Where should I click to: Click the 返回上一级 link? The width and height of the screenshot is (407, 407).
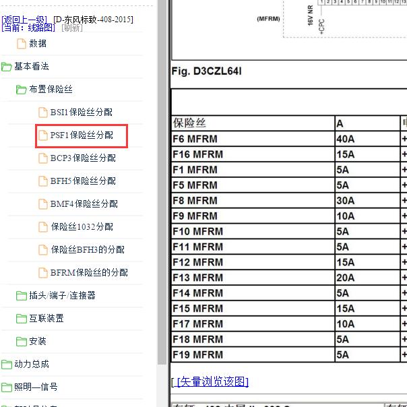point(24,20)
